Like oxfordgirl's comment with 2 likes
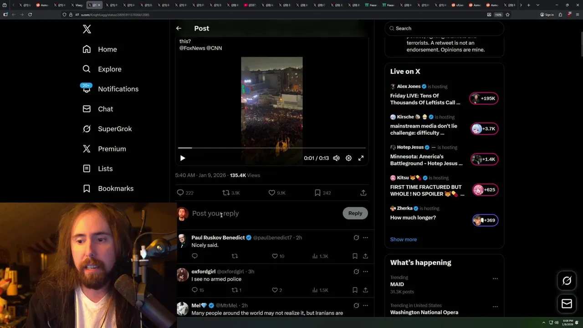Image resolution: width=583 pixels, height=328 pixels. 277,290
